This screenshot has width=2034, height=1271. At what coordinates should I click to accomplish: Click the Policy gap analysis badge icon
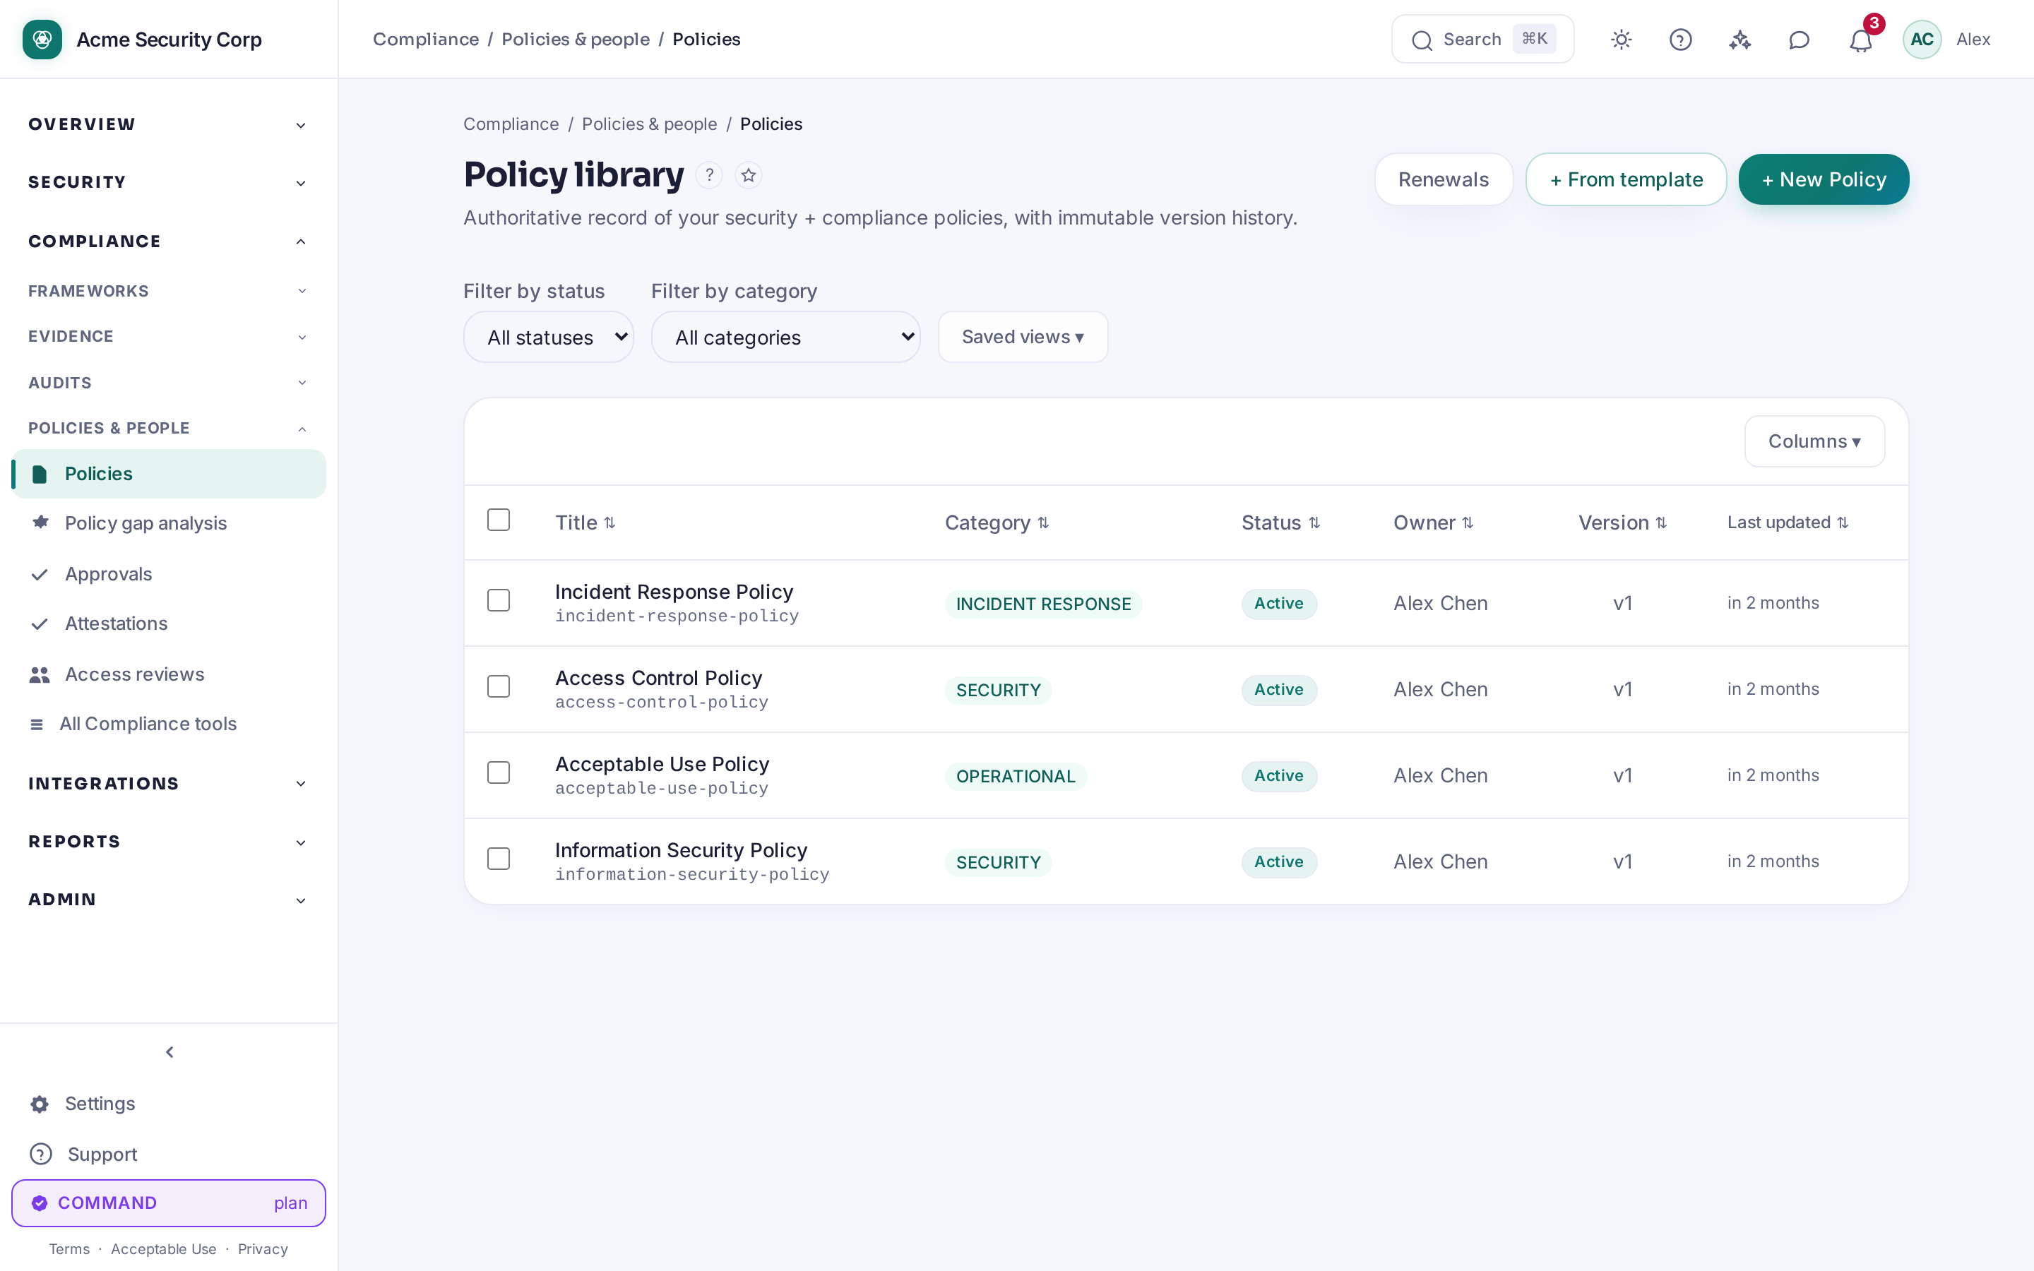pyautogui.click(x=40, y=522)
